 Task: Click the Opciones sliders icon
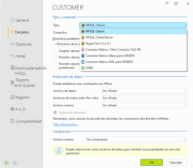click(13, 44)
